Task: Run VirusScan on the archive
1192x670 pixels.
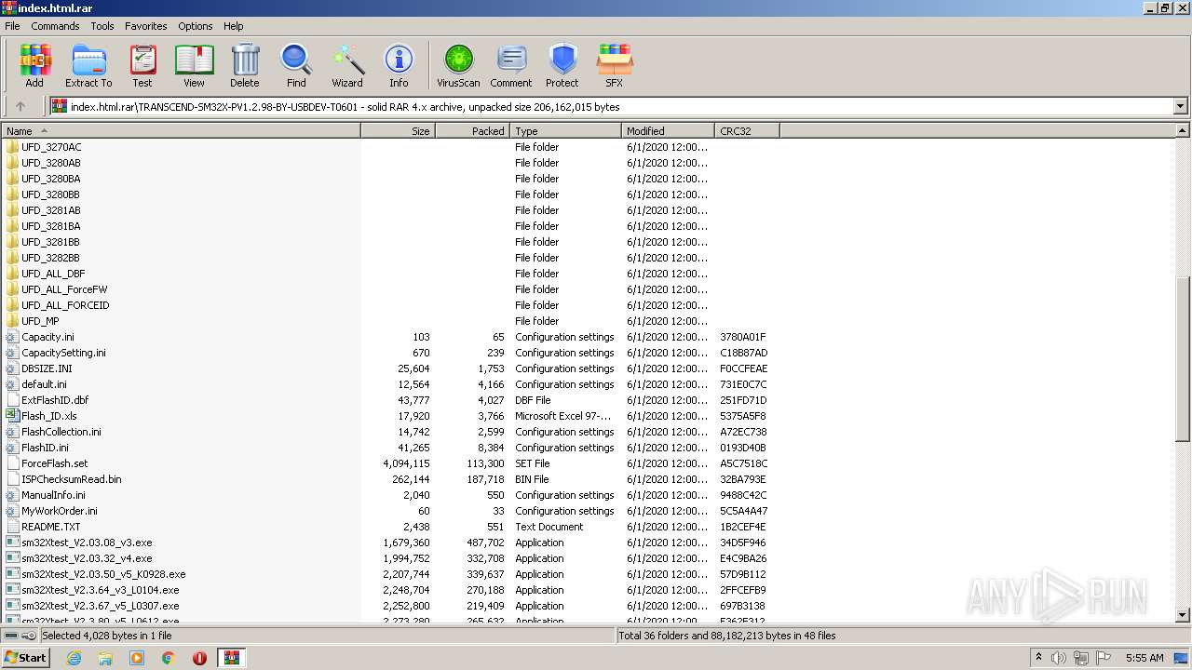Action: (458, 66)
